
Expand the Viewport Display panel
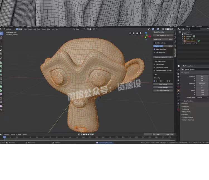188,117
